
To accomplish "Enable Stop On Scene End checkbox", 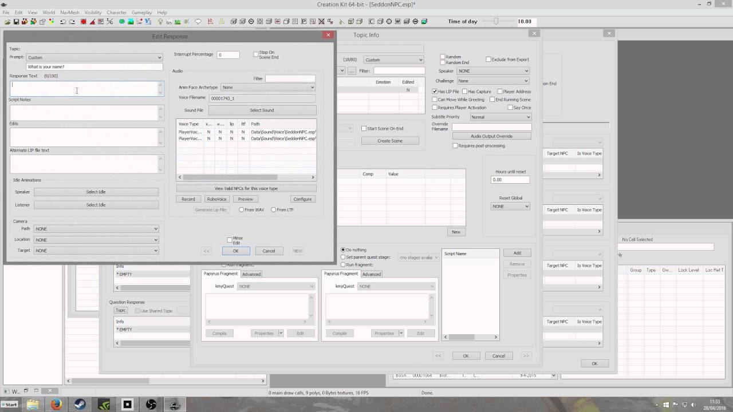I will tap(256, 54).
